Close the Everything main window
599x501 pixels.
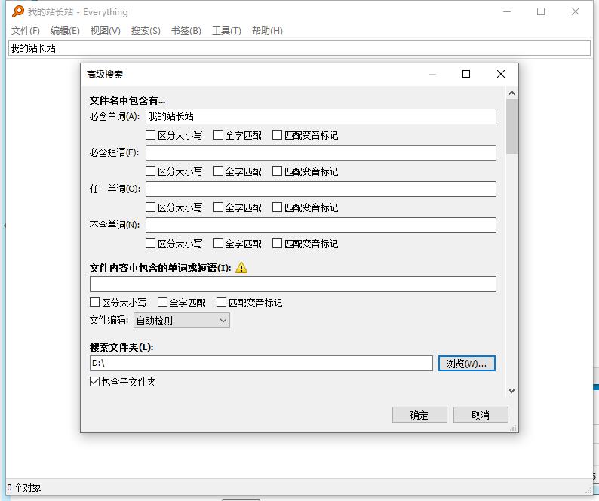click(576, 11)
